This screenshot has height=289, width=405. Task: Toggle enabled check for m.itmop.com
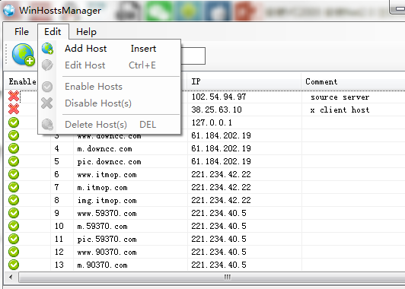click(x=14, y=187)
